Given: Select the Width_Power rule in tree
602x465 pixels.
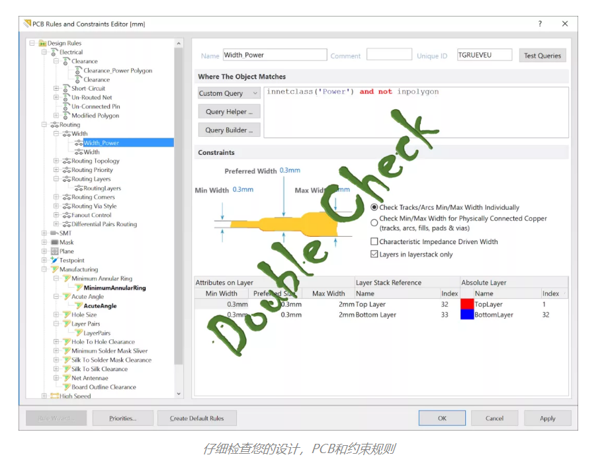Looking at the screenshot, I should point(101,143).
